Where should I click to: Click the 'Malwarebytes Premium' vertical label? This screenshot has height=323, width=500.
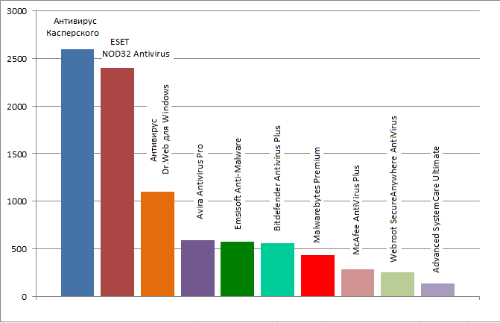pyautogui.click(x=317, y=195)
